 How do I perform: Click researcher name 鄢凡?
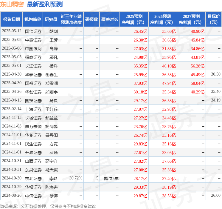54,57
